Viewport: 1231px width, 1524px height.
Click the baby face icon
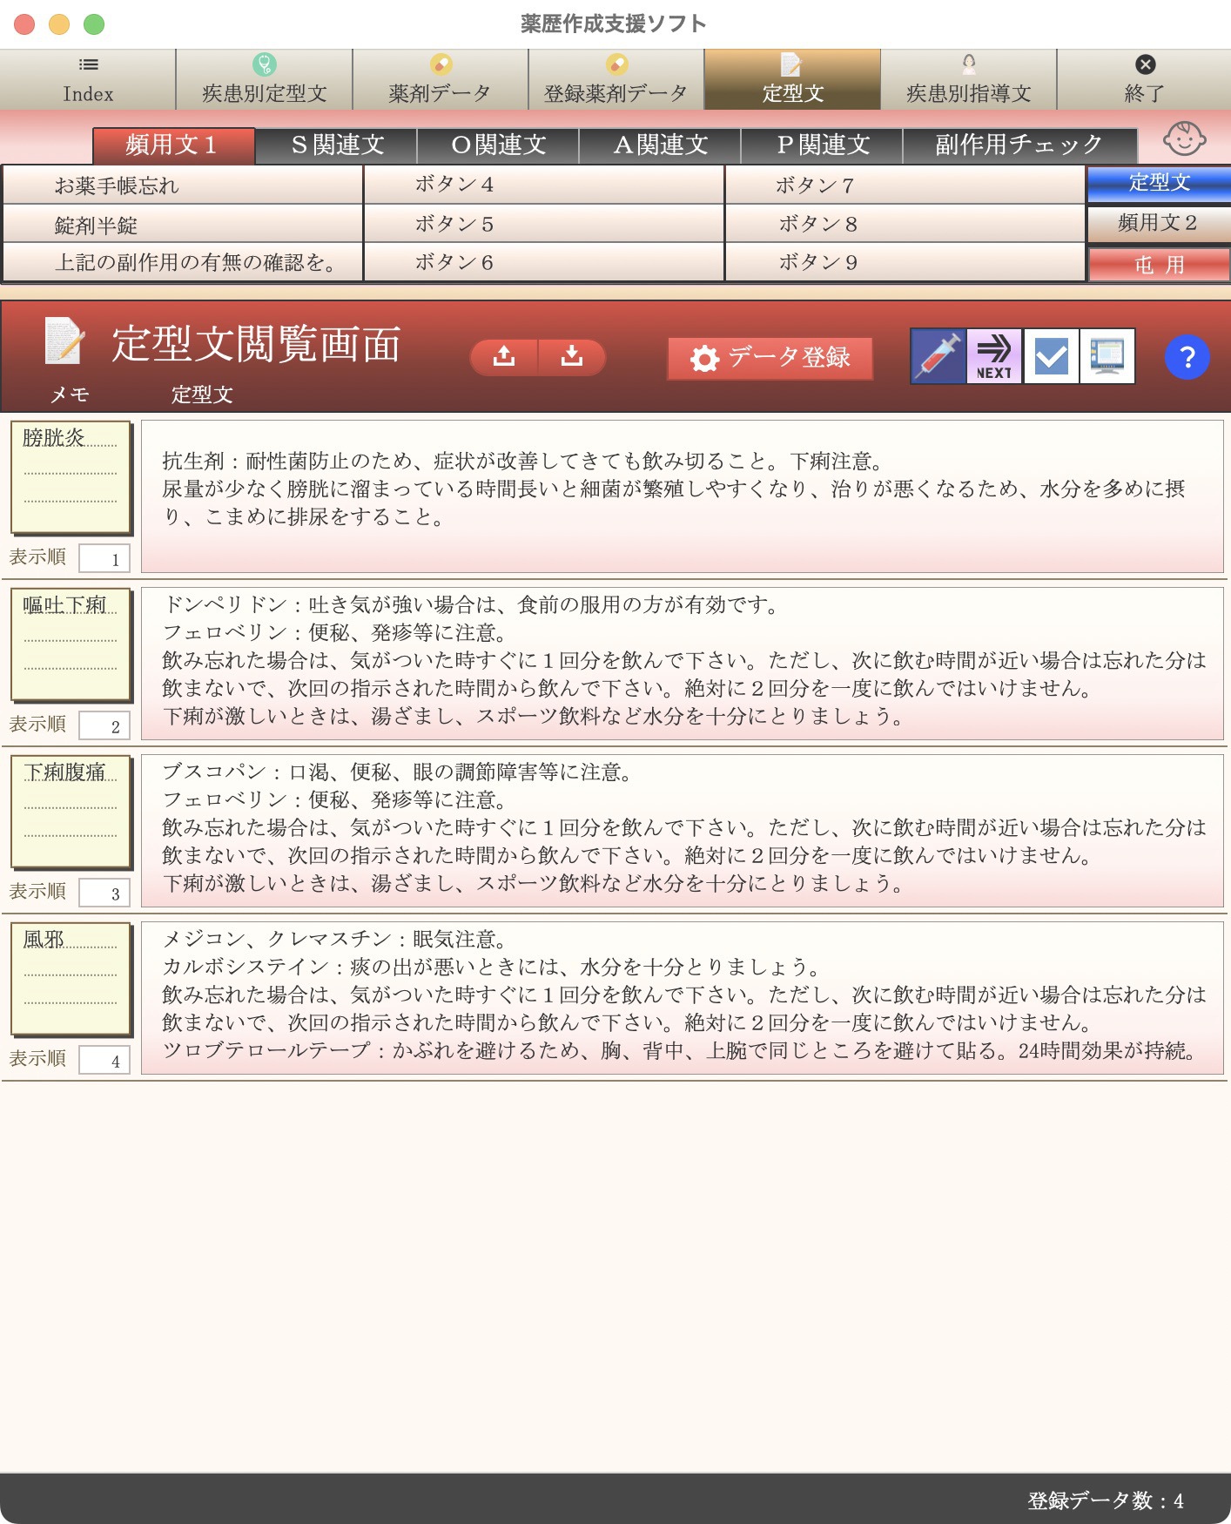1184,139
